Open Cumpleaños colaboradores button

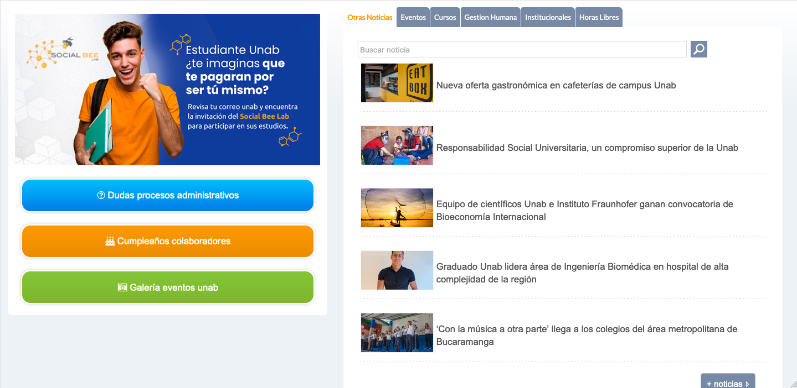(167, 241)
